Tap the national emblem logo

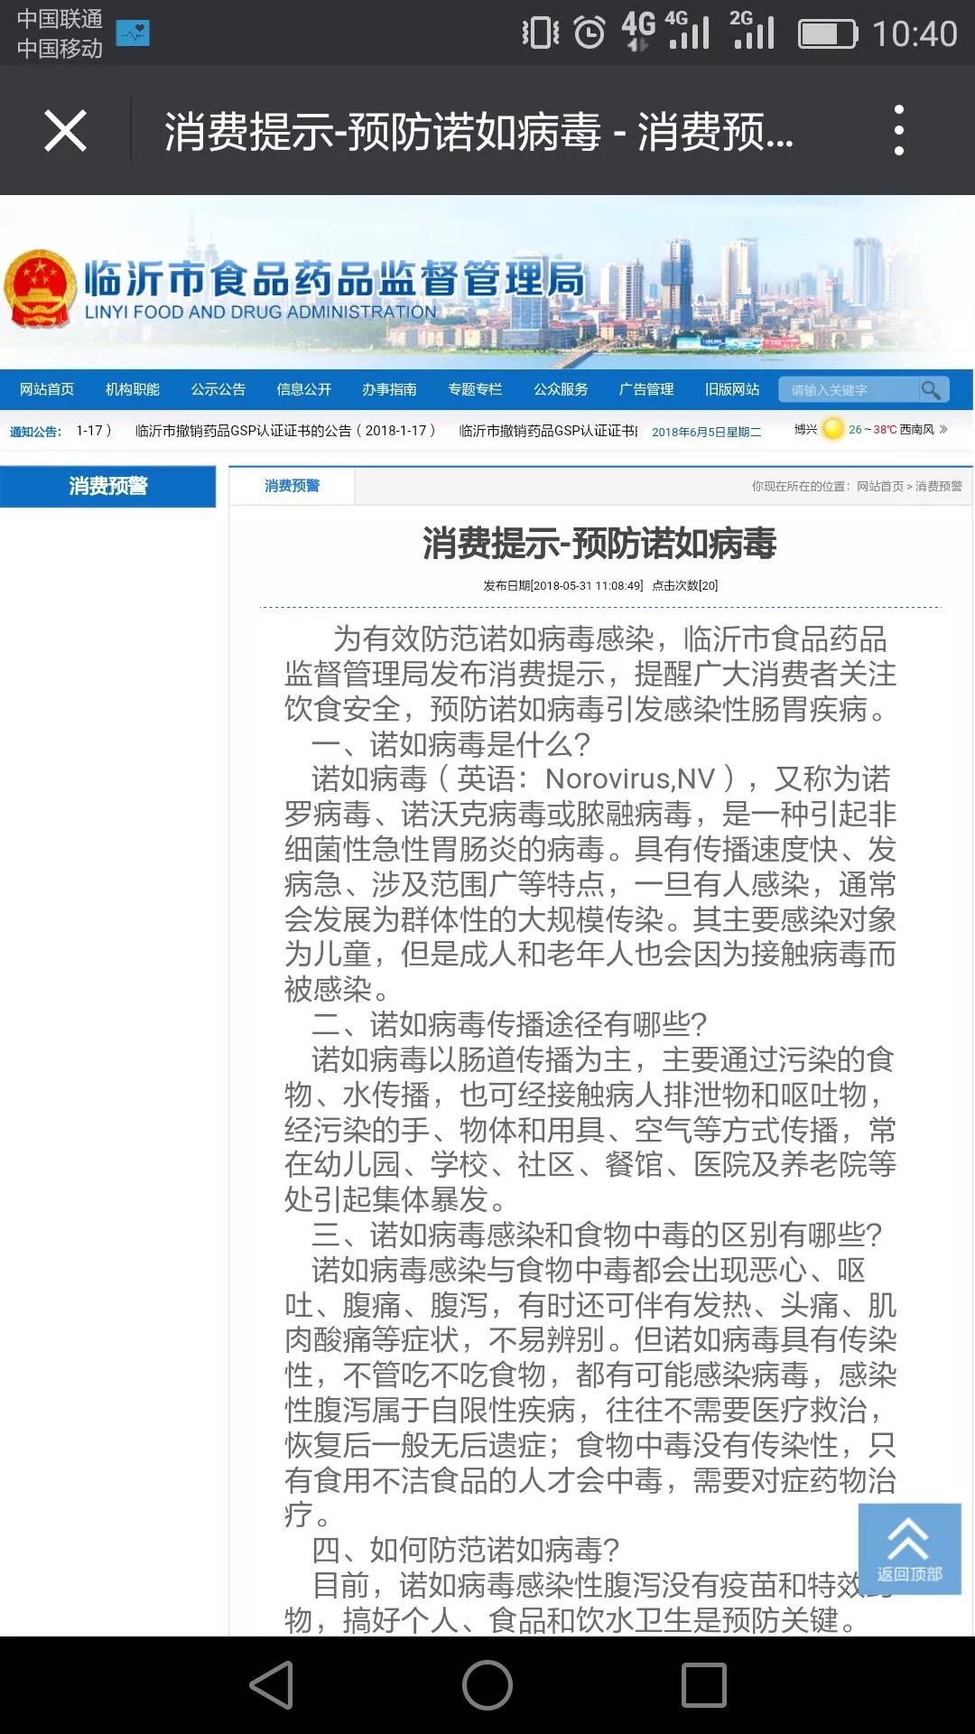tap(40, 288)
